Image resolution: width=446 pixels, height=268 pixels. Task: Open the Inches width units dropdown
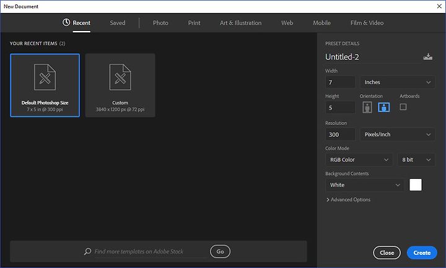click(x=397, y=82)
